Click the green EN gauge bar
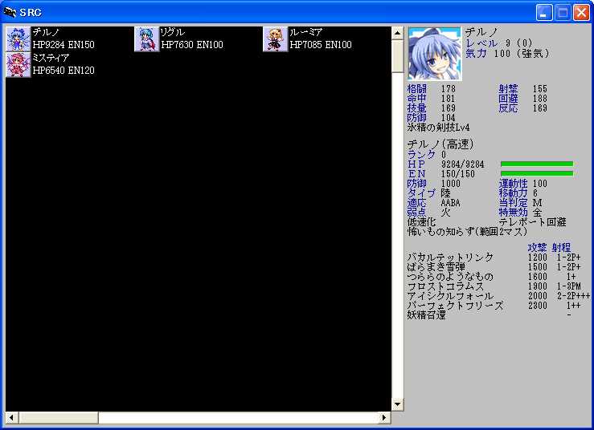The height and width of the screenshot is (430, 594). (x=536, y=173)
